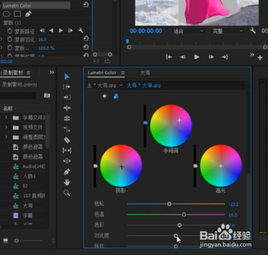Select the 录制素材 project tab
The image size is (268, 255).
click(13, 73)
